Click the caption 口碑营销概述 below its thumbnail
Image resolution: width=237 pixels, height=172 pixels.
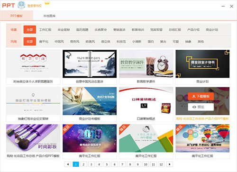pos(146,118)
